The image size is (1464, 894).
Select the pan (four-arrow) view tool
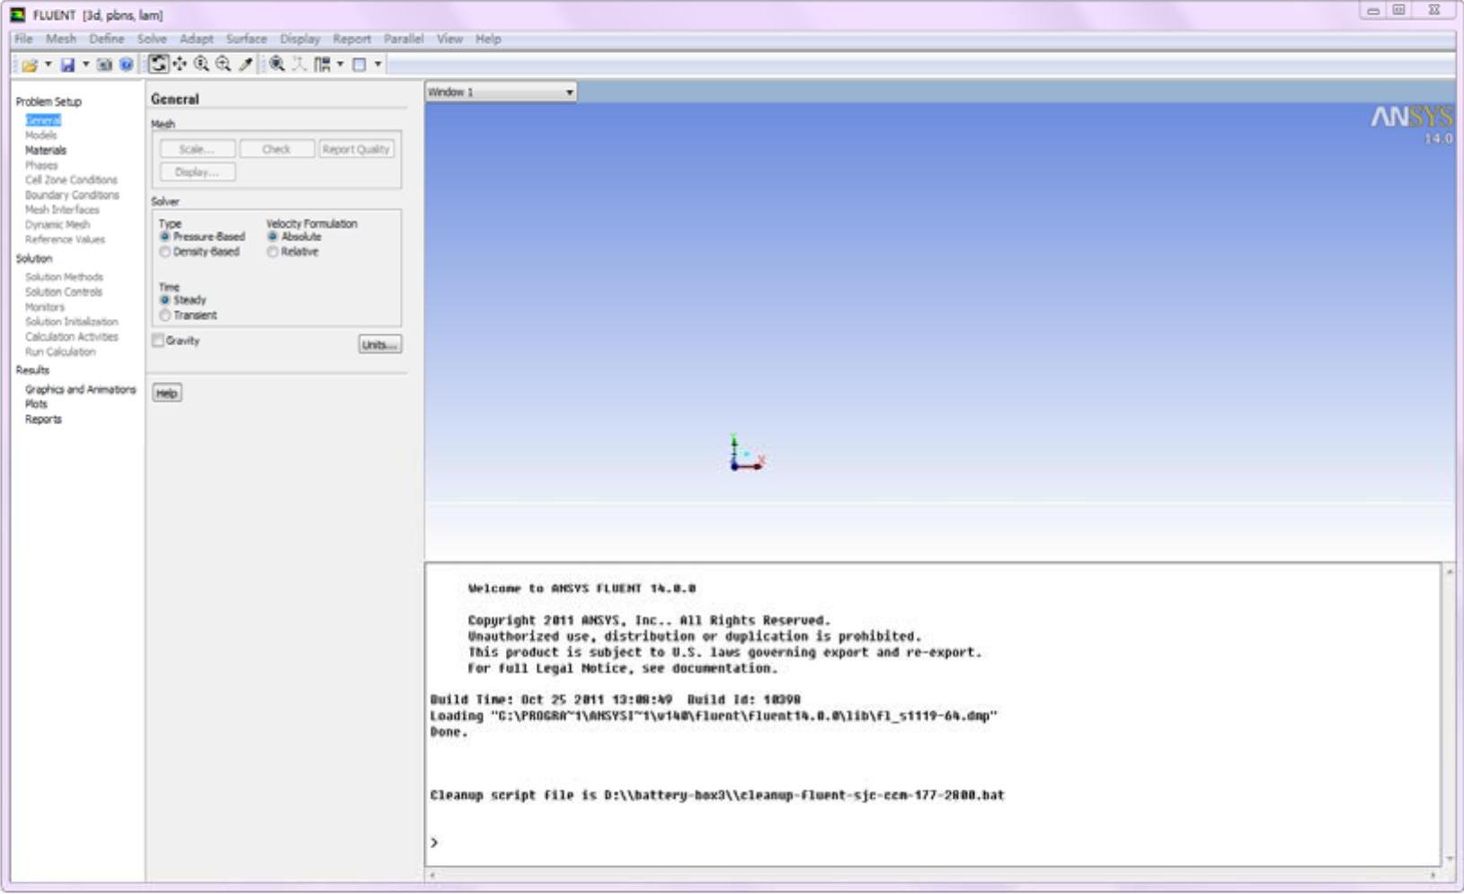[x=180, y=64]
